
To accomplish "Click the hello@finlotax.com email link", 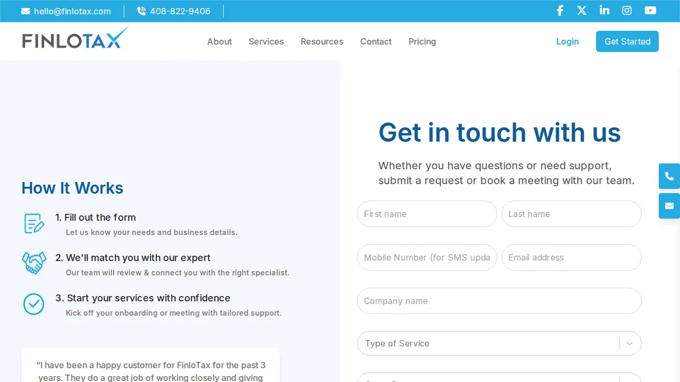I will coord(72,11).
